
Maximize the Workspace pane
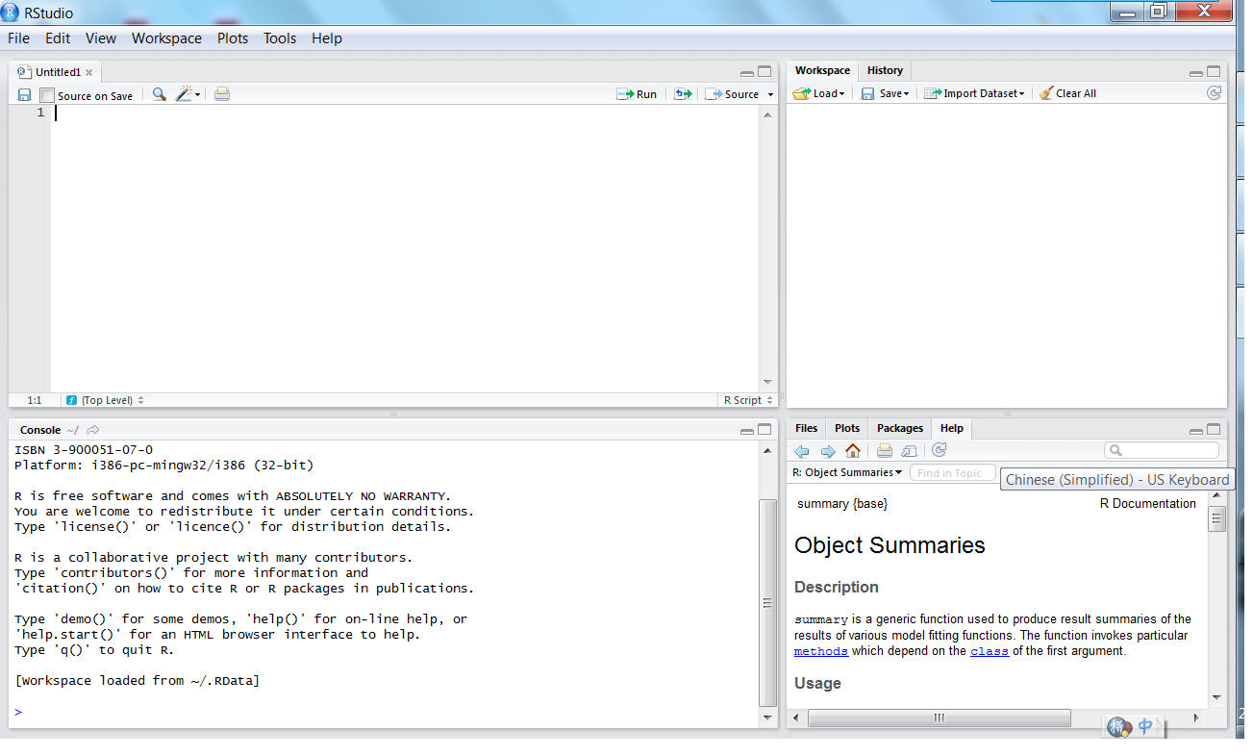[1214, 71]
